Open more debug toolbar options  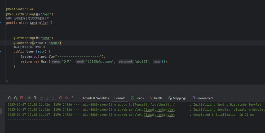(73, 98)
